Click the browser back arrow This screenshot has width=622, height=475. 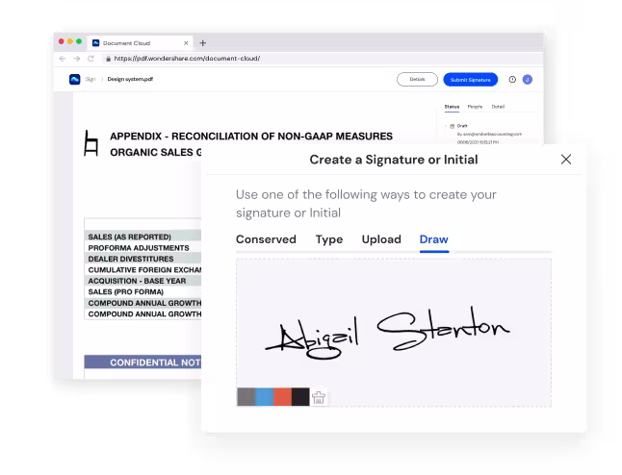[63, 59]
